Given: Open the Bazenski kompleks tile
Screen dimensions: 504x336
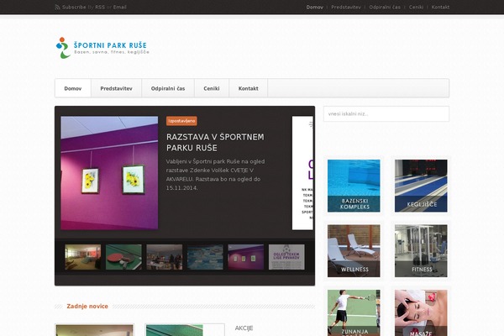Looking at the screenshot, I should point(354,186).
